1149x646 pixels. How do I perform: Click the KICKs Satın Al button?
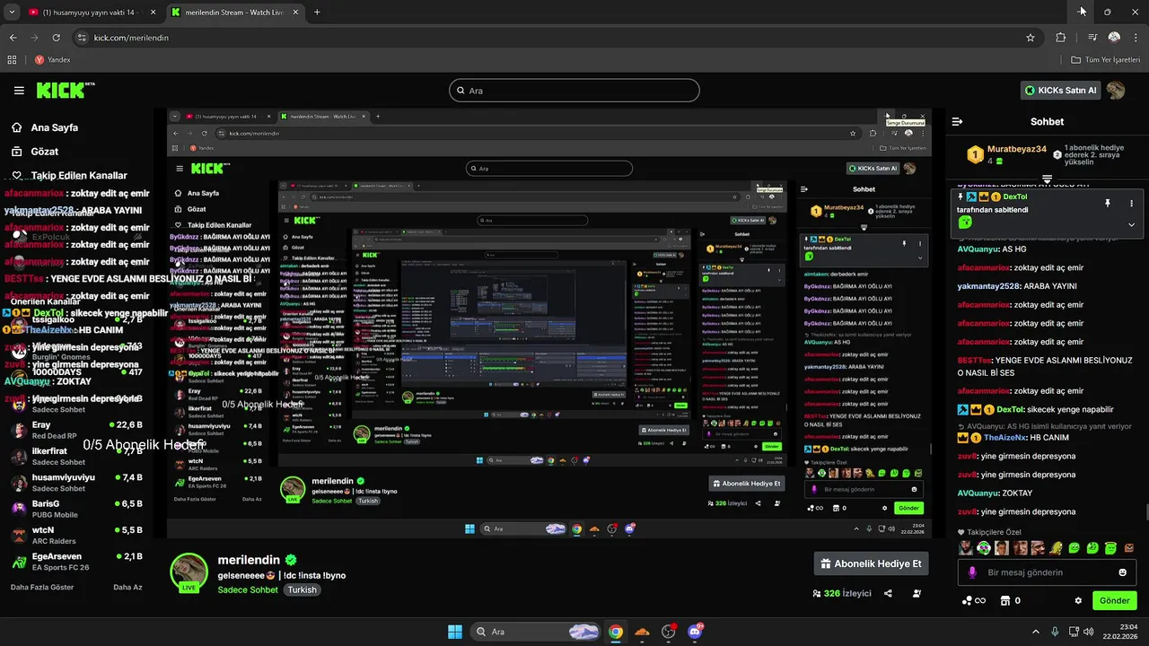click(1061, 91)
